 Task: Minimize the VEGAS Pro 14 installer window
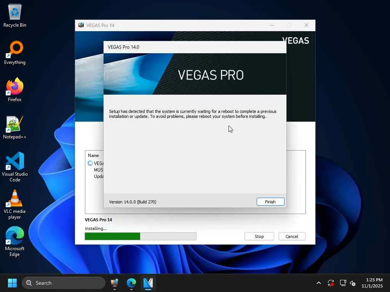pyautogui.click(x=272, y=25)
